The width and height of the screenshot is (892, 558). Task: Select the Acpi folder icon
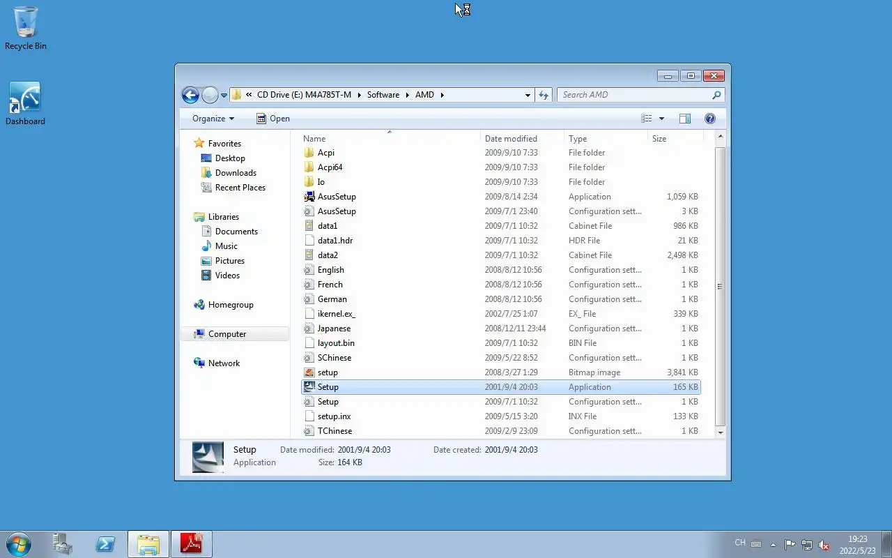tap(309, 153)
